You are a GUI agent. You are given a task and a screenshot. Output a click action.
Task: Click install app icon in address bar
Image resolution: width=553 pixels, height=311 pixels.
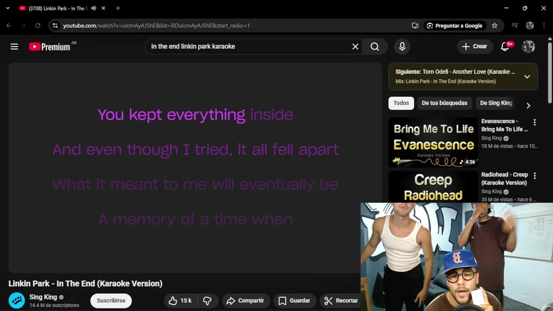tap(415, 25)
